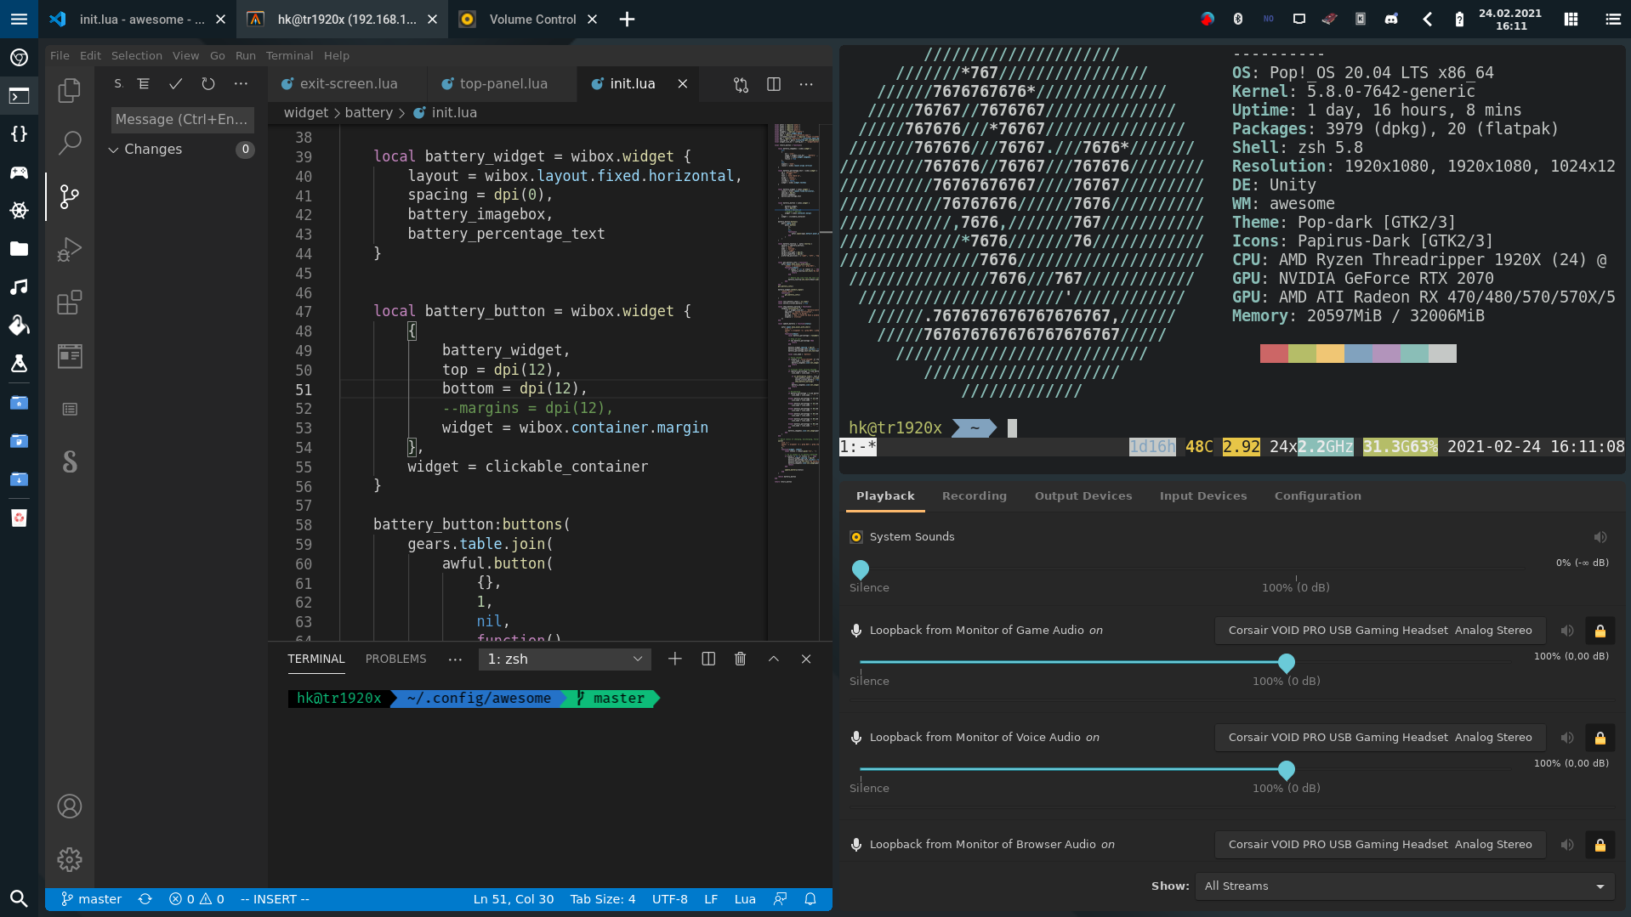Screen dimensions: 1631x917
Task: Refresh the source control panel
Action: pyautogui.click(x=208, y=83)
